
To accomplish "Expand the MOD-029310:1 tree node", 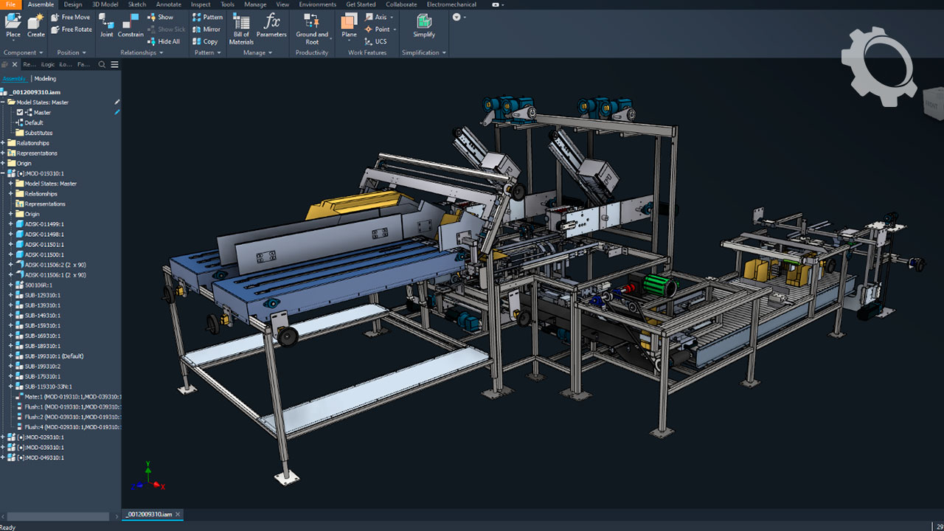I will pos(3,437).
